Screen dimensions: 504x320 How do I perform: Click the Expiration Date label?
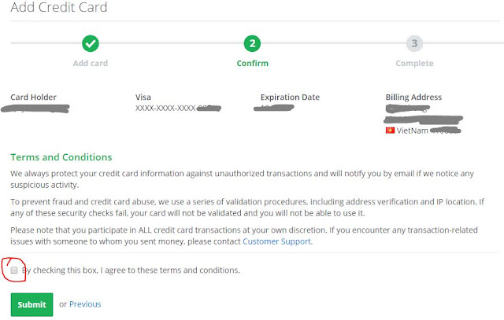tap(290, 97)
